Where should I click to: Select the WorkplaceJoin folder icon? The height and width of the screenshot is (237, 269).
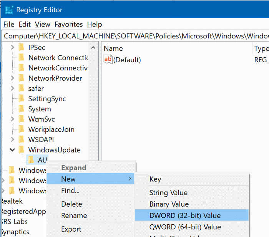(22, 129)
